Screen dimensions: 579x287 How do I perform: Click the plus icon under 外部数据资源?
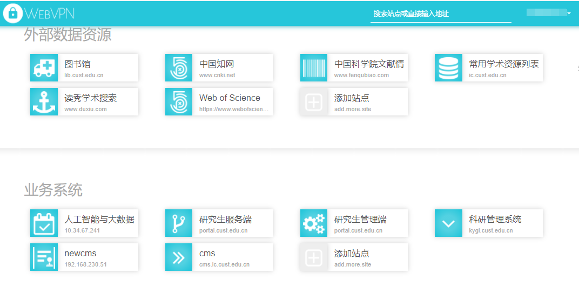[x=314, y=102]
